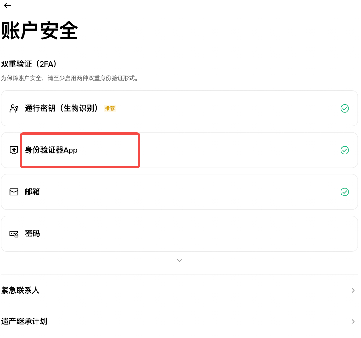Select the 密码 option
This screenshot has width=361, height=338.
tap(32, 234)
